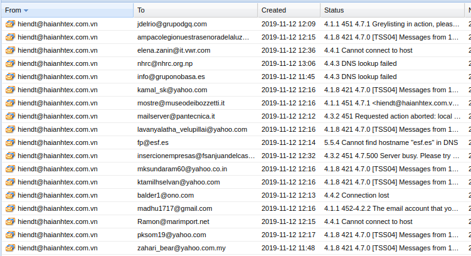Select recipient mksundaram60@yahoo.co.in
Viewport: 471px width, 256px height.
click(182, 169)
